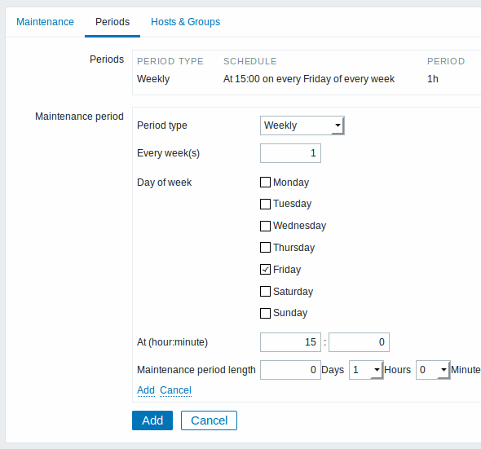Image resolution: width=481 pixels, height=449 pixels.
Task: Open the Hosts & Groups tab
Action: click(x=185, y=22)
